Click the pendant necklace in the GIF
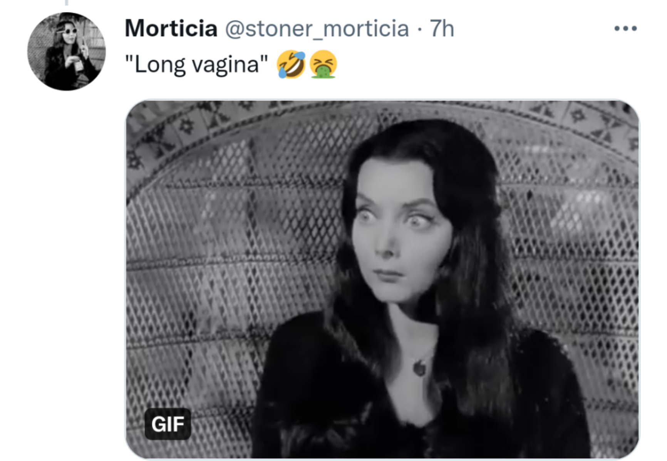Image resolution: width=667 pixels, height=461 pixels. 419,367
